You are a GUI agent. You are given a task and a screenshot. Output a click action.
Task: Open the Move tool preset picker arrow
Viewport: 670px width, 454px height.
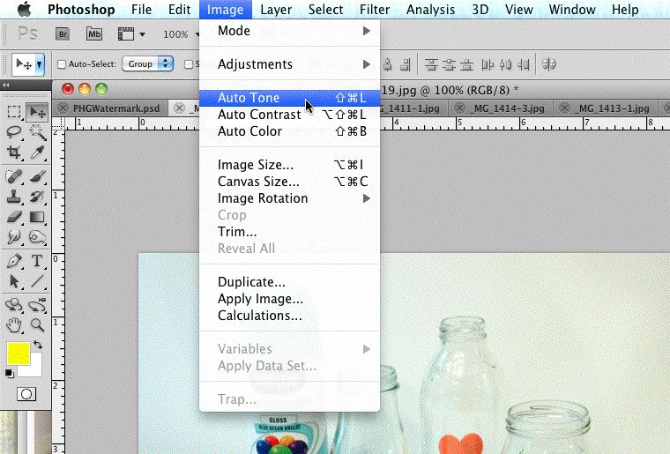[x=40, y=65]
